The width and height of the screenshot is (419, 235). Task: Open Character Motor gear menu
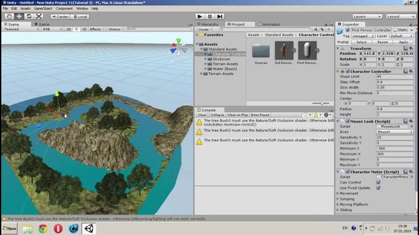coord(411,172)
